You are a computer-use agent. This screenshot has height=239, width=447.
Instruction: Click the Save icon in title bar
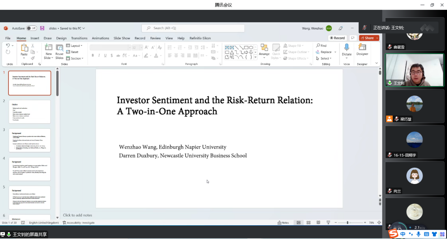click(x=42, y=28)
